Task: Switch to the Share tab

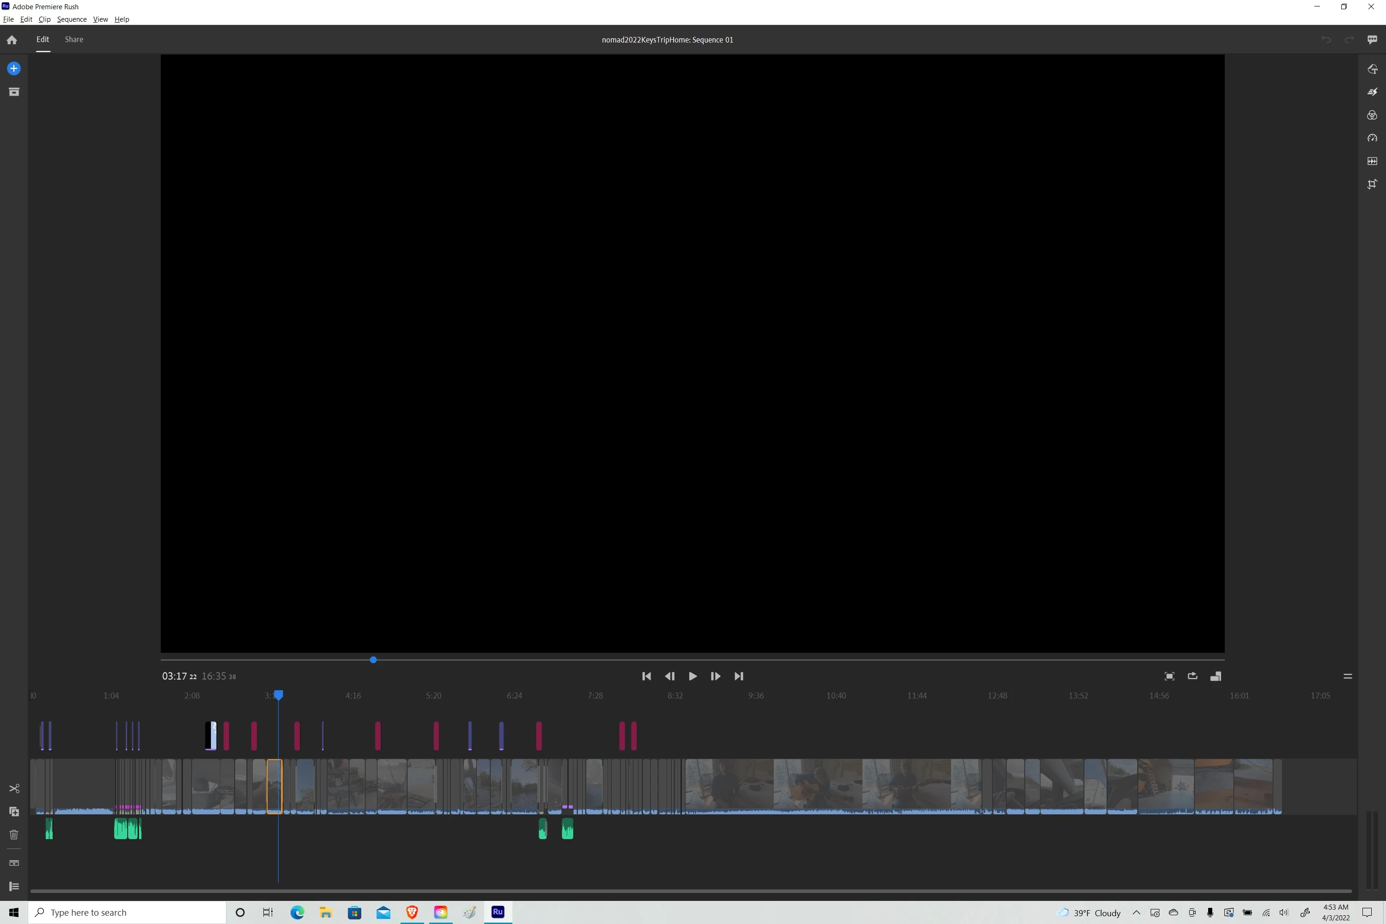Action: [x=73, y=39]
